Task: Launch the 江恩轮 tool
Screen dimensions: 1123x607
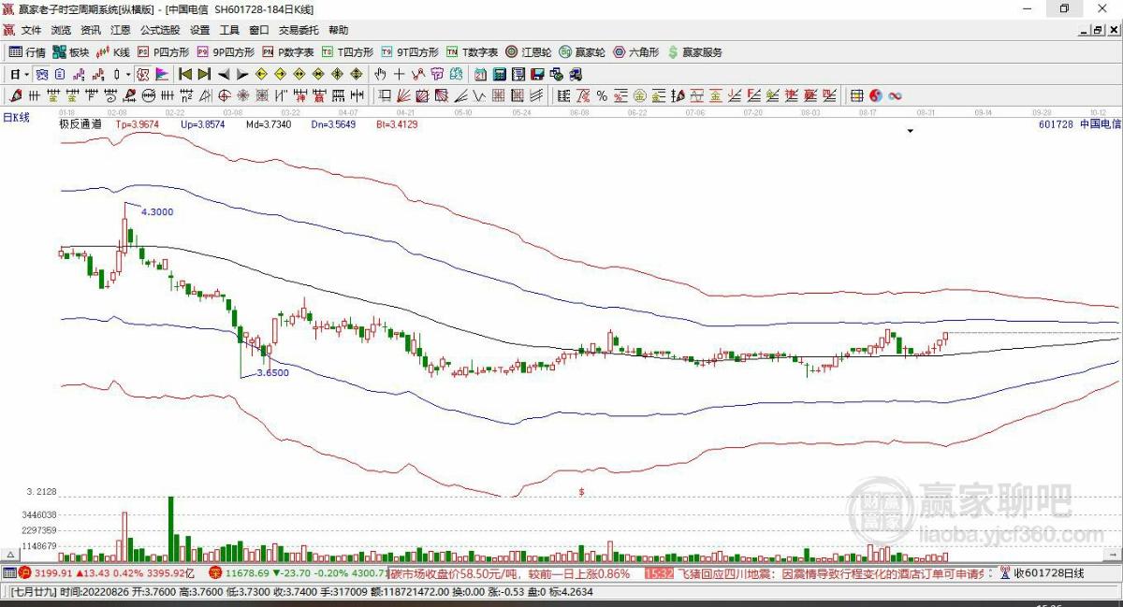Action: click(x=529, y=52)
